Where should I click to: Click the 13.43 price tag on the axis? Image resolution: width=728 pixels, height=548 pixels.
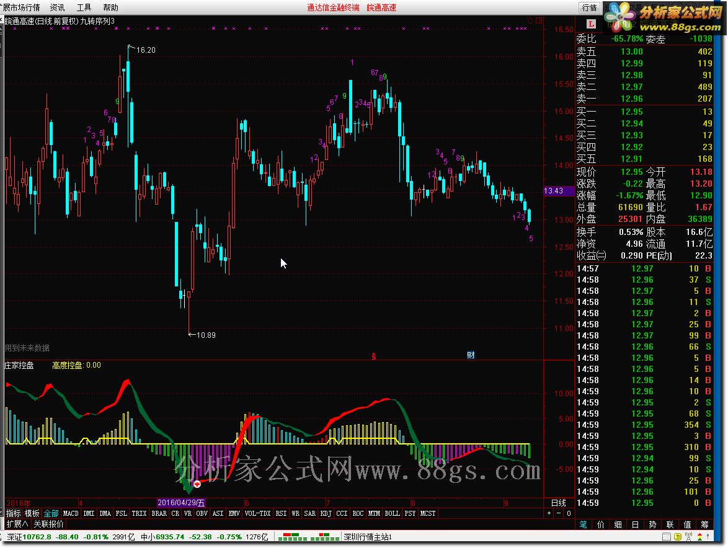pyautogui.click(x=559, y=191)
